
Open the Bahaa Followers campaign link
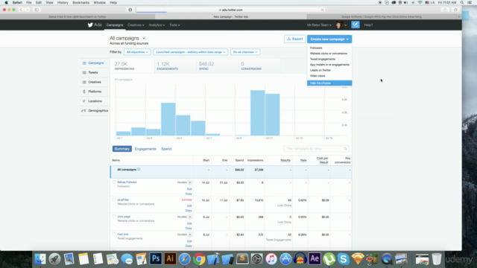tap(127, 182)
